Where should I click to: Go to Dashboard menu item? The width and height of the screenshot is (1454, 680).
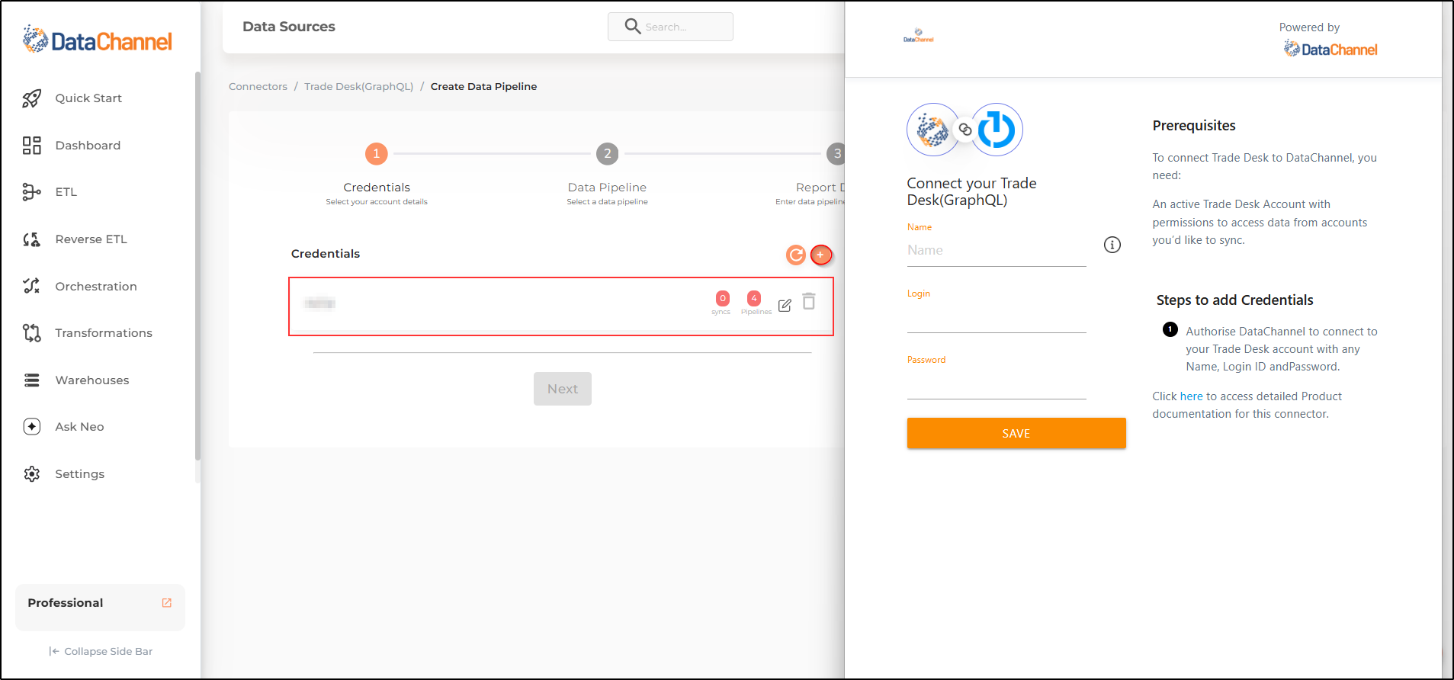pyautogui.click(x=88, y=146)
